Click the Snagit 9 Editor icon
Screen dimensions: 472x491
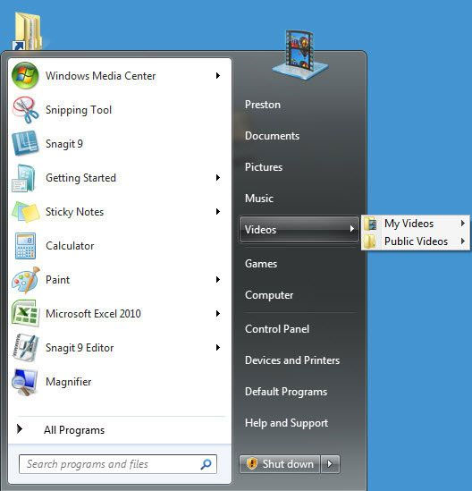(25, 348)
